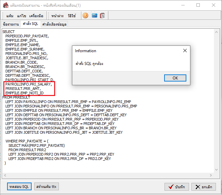The height and width of the screenshot is (195, 222).
Task: Switch to the คำสั่งเรียงข้อมูล tab
Action: 54,24
